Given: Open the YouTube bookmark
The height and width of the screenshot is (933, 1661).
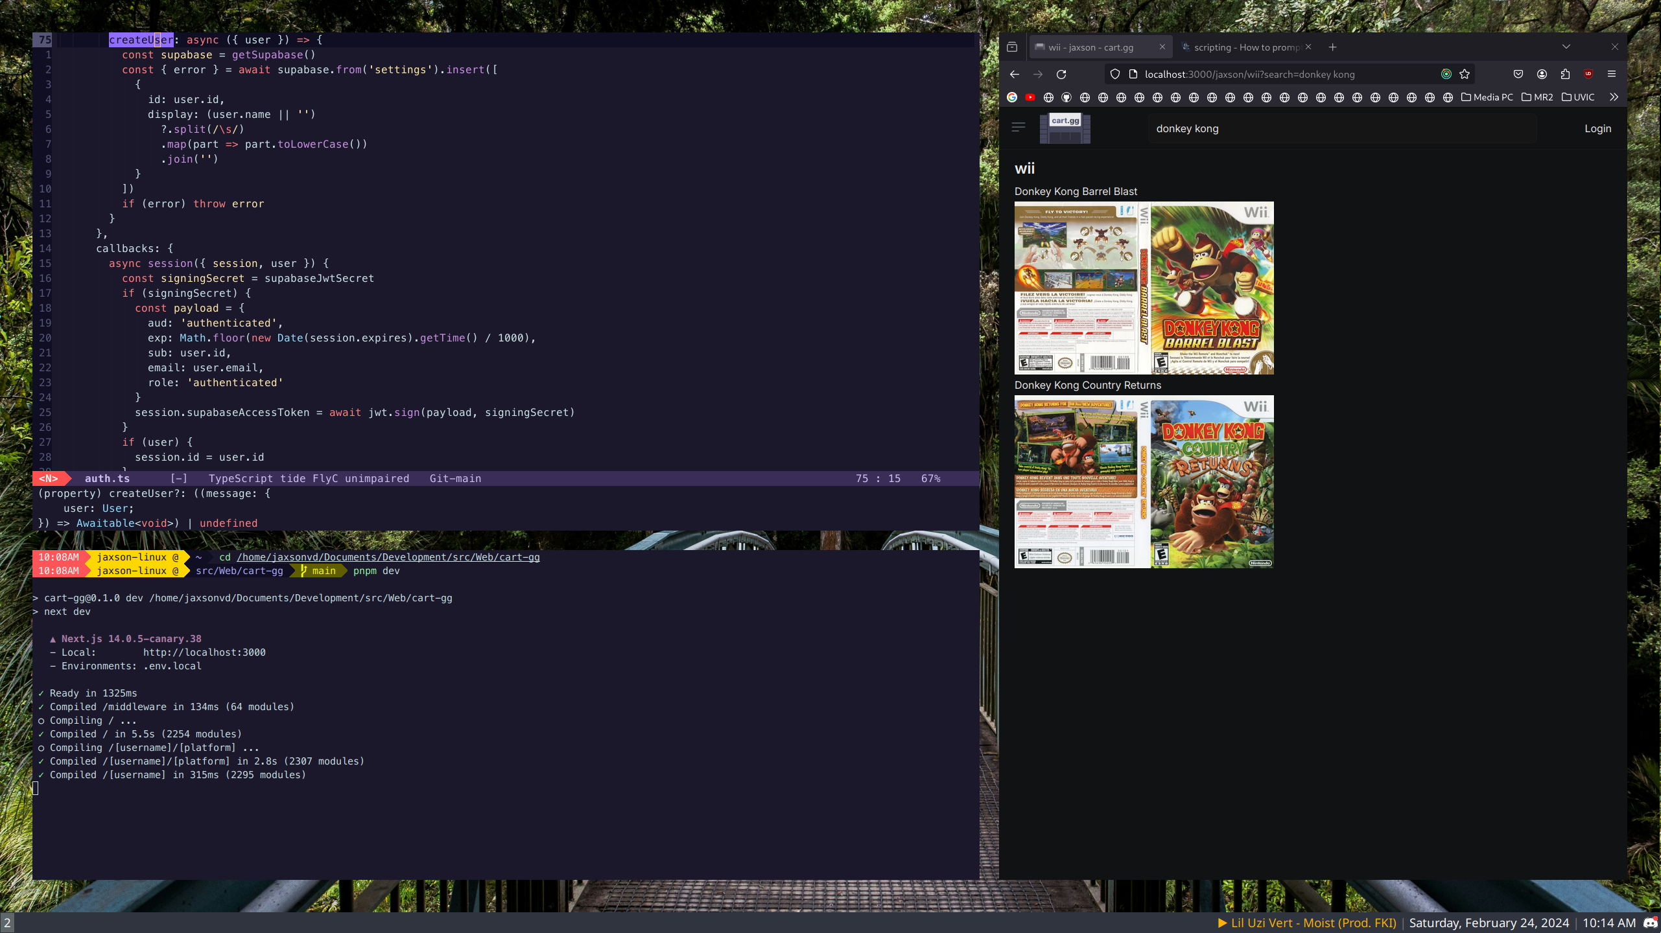Looking at the screenshot, I should coord(1030,97).
